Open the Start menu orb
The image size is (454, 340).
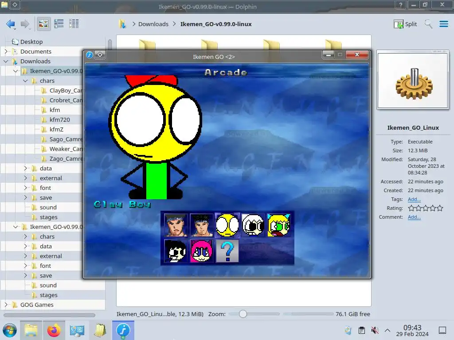click(x=10, y=330)
